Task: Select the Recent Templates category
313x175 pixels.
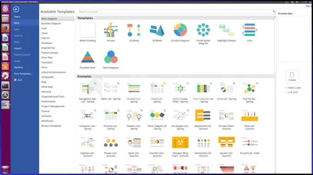Action: (x=51, y=126)
